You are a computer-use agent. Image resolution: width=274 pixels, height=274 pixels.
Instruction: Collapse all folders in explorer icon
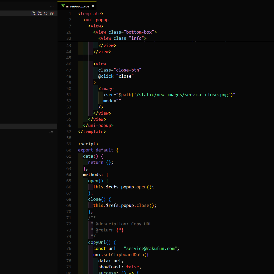tap(52, 13)
